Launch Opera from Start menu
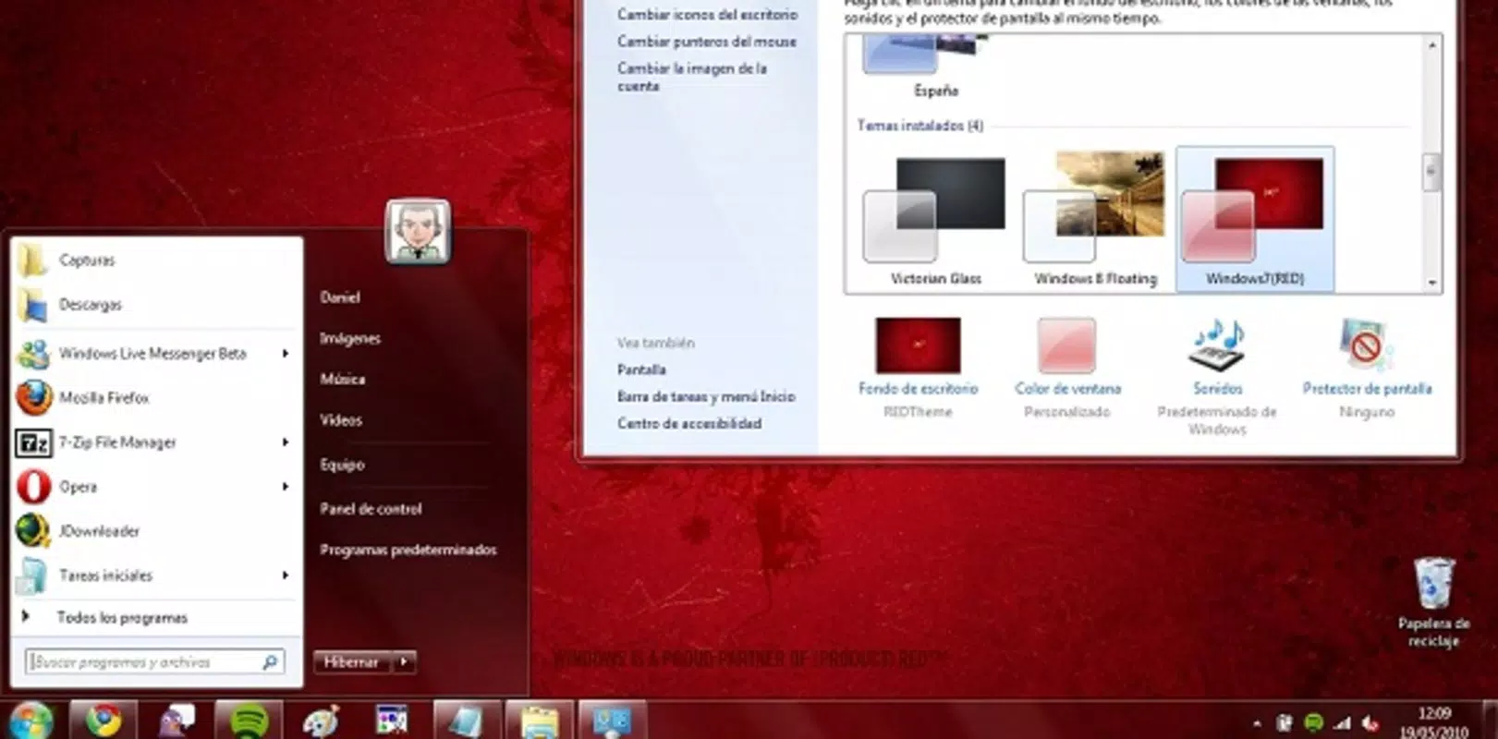The width and height of the screenshot is (1498, 739). [157, 487]
